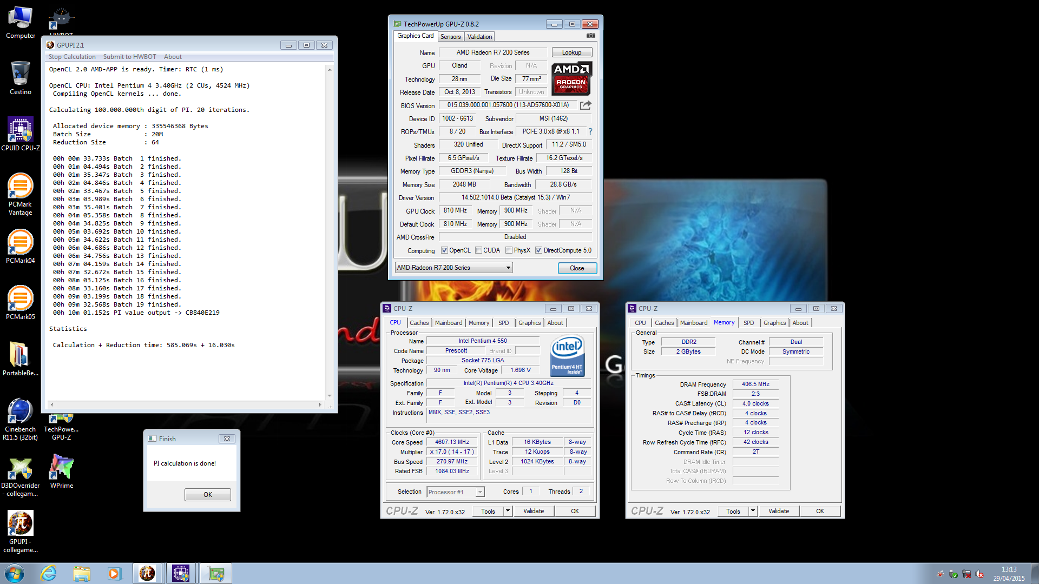
Task: Click the Driver Version field in GPU-Z
Action: tap(515, 198)
